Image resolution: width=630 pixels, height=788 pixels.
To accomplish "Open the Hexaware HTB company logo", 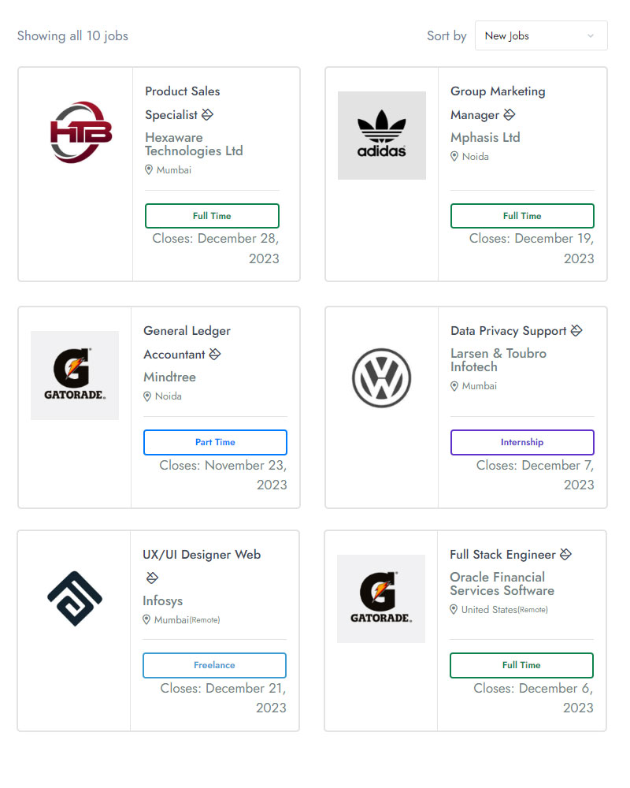I will tap(81, 132).
